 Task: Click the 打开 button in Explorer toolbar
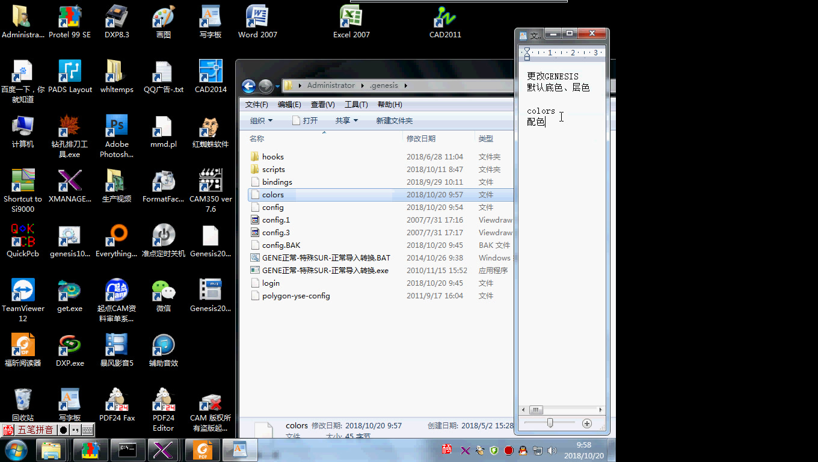(x=306, y=120)
